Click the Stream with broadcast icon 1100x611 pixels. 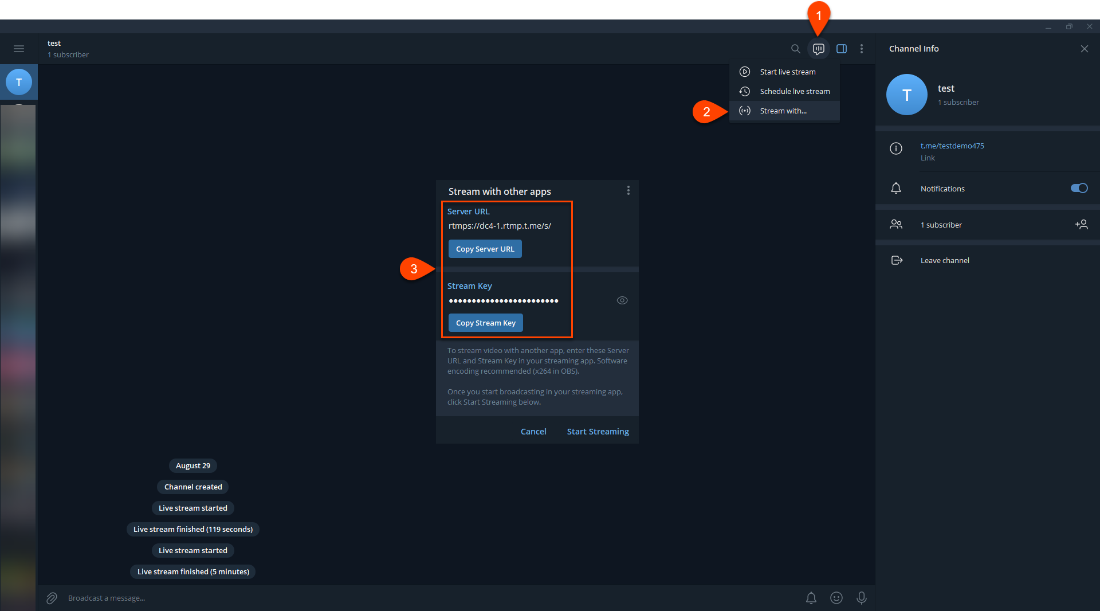[x=745, y=111]
